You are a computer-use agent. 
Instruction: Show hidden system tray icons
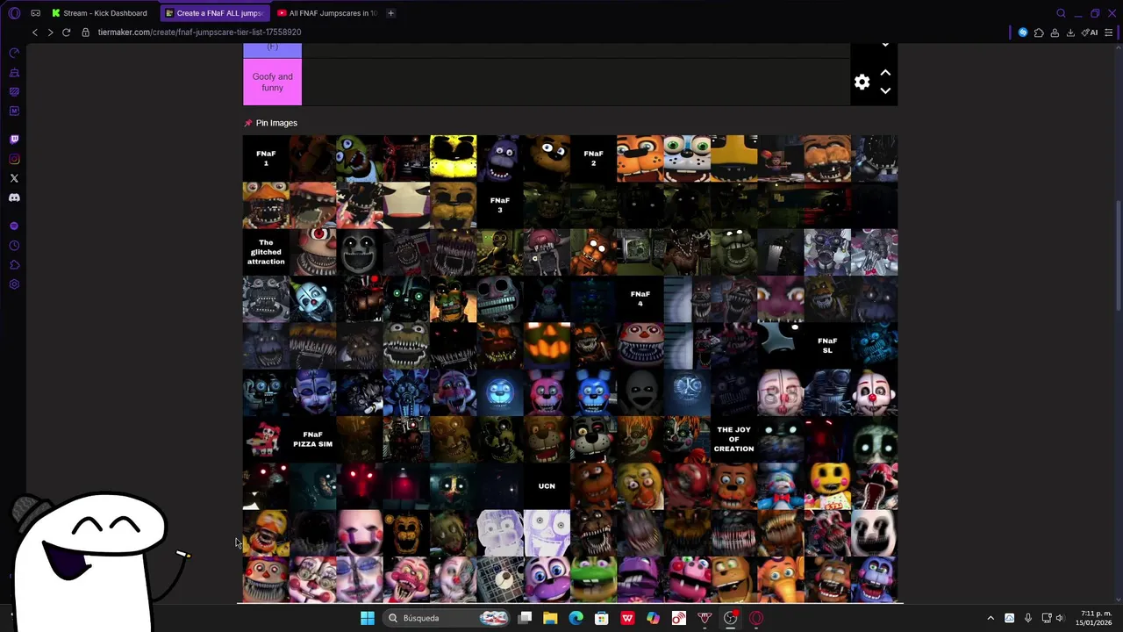click(x=991, y=618)
